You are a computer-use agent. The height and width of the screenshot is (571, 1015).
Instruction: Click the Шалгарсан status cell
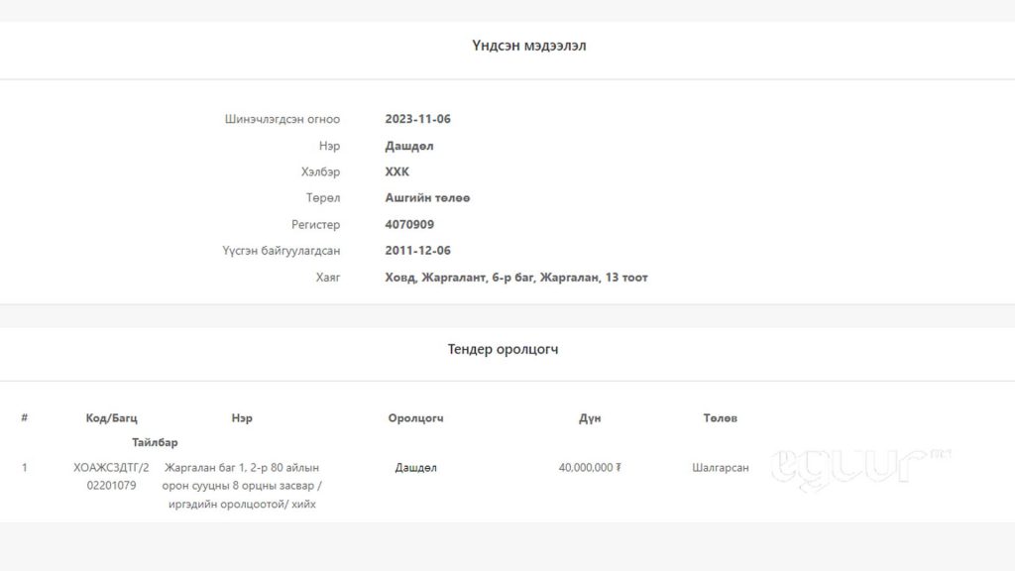[720, 468]
